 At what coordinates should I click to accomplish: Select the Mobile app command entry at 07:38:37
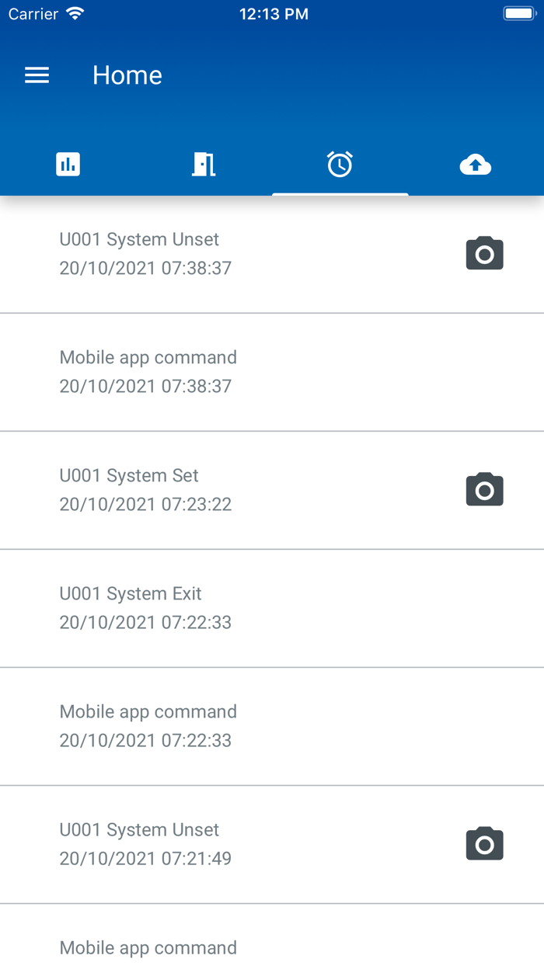click(x=233, y=371)
